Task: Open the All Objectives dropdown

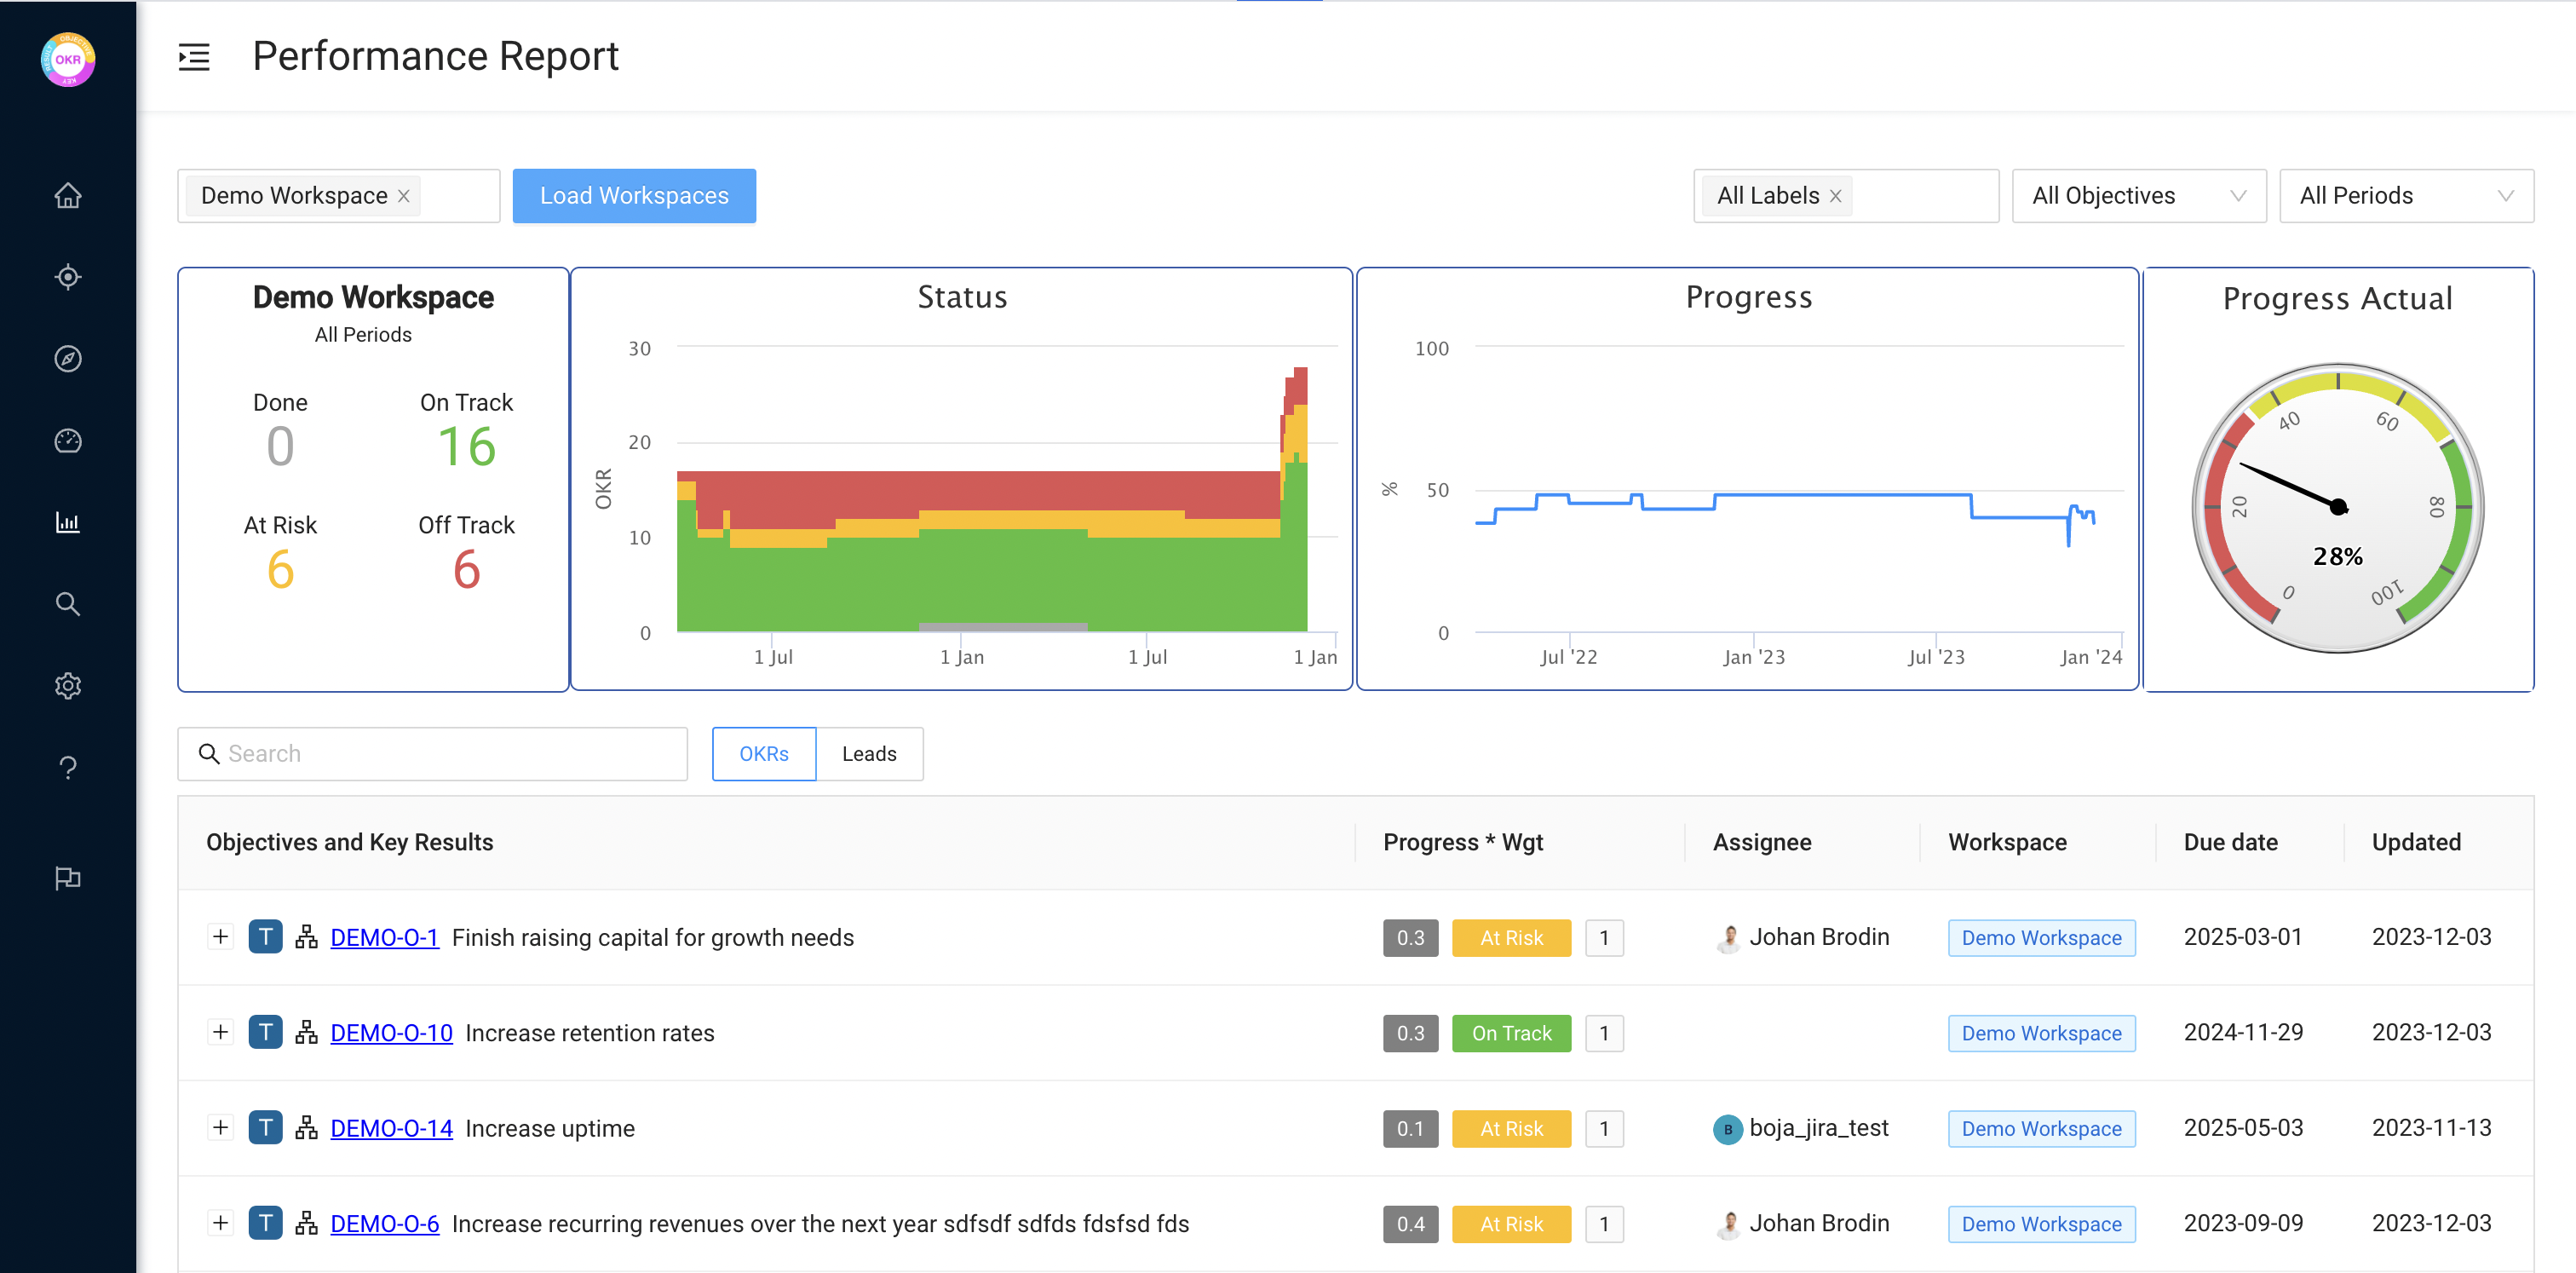Action: point(2138,196)
